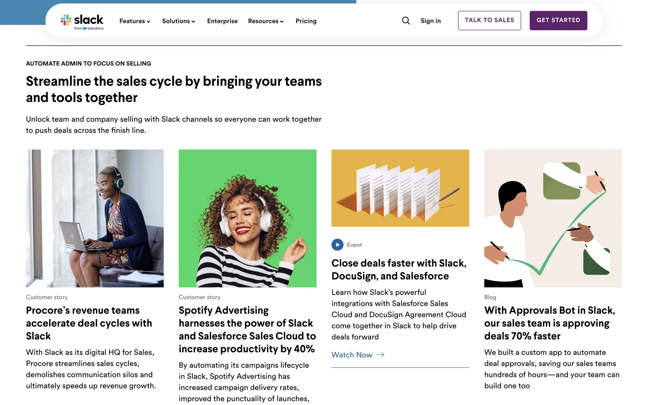Image resolution: width=648 pixels, height=405 pixels.
Task: Click the blue Event play icon
Action: pos(337,245)
